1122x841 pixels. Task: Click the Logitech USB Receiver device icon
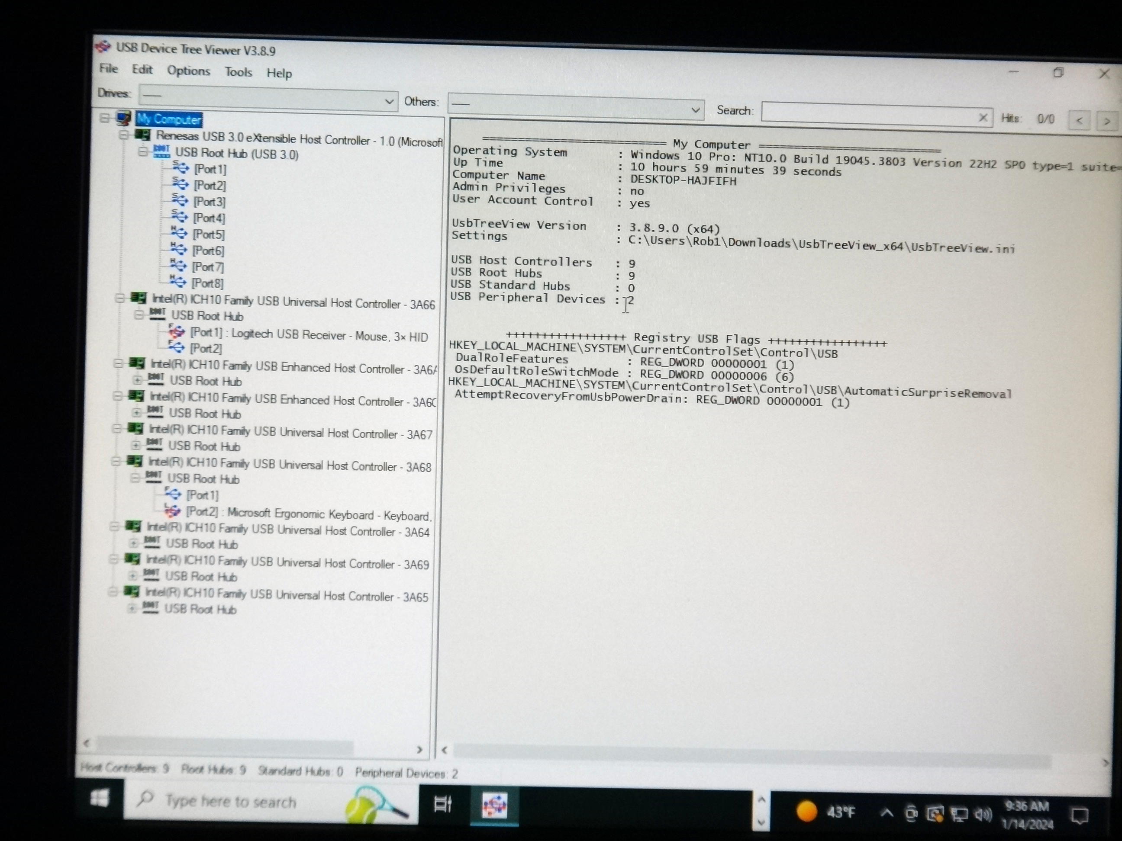pyautogui.click(x=177, y=332)
